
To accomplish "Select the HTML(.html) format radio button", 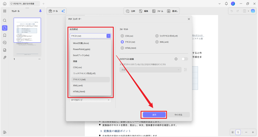I will [122, 48].
